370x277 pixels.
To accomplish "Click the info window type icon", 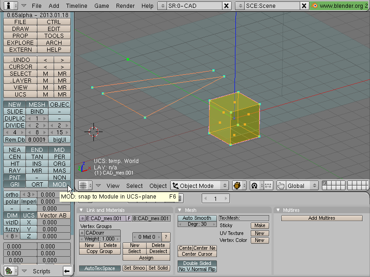I will click(x=9, y=6).
